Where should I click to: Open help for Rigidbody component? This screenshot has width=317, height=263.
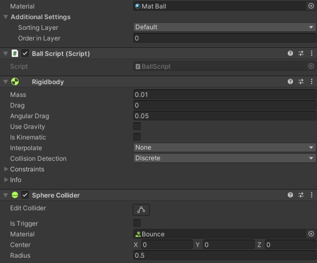click(290, 81)
